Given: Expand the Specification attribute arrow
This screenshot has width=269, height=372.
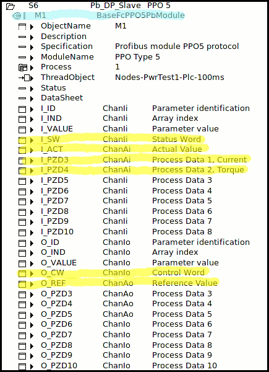Looking at the screenshot, I should [32, 47].
